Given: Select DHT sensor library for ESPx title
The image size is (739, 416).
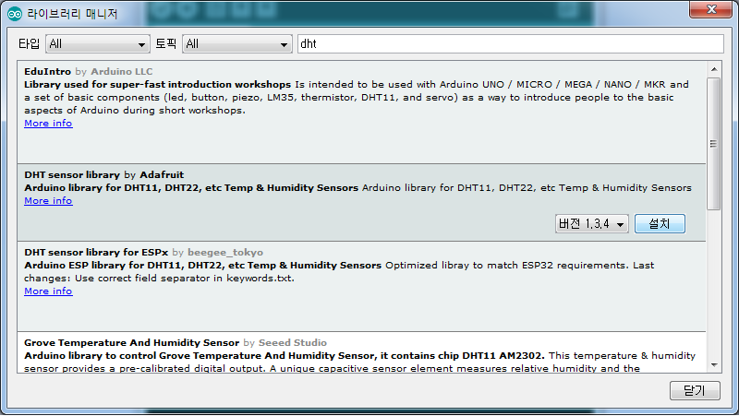Looking at the screenshot, I should point(96,253).
